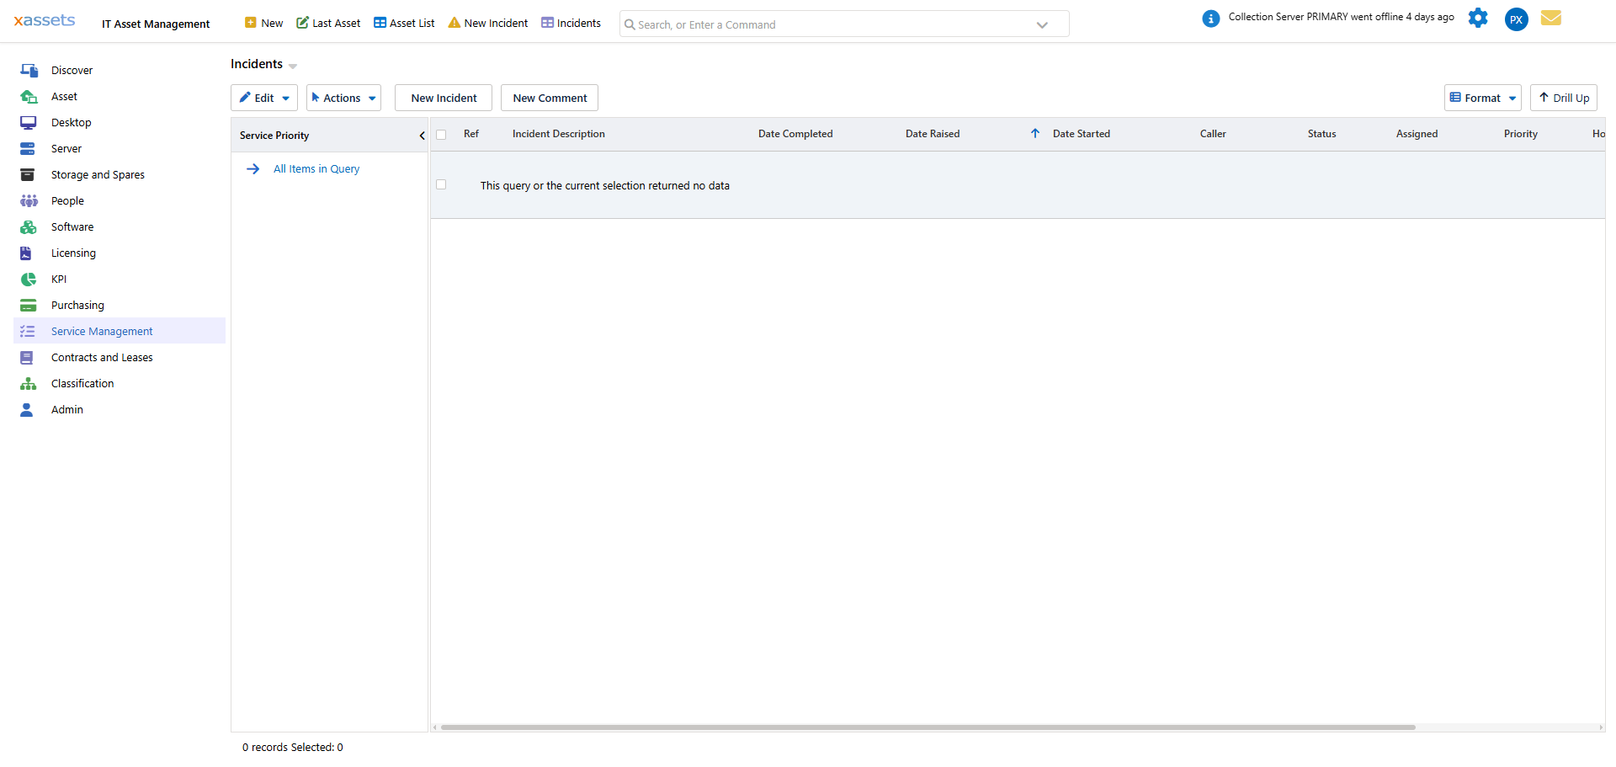Viewport: 1616px width, 767px height.
Task: Click the Software sidebar icon
Action: click(x=29, y=226)
